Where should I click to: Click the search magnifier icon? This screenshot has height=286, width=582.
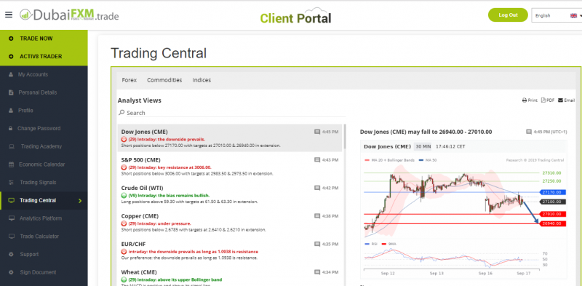121,113
